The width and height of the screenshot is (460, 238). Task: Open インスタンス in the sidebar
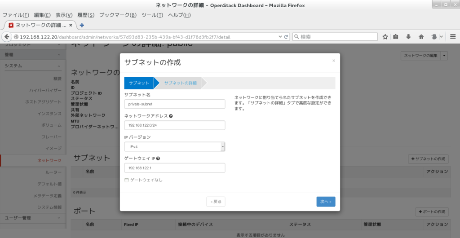tap(49, 114)
